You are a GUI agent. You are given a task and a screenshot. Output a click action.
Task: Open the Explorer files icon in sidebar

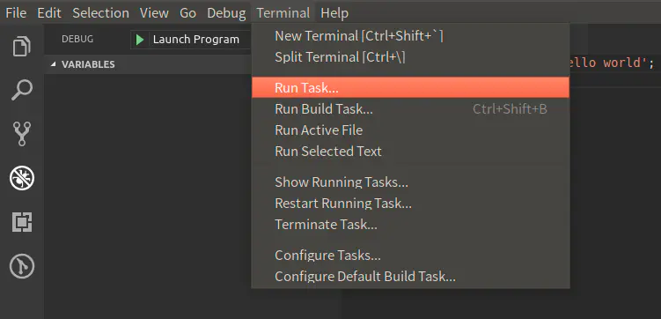(x=22, y=46)
